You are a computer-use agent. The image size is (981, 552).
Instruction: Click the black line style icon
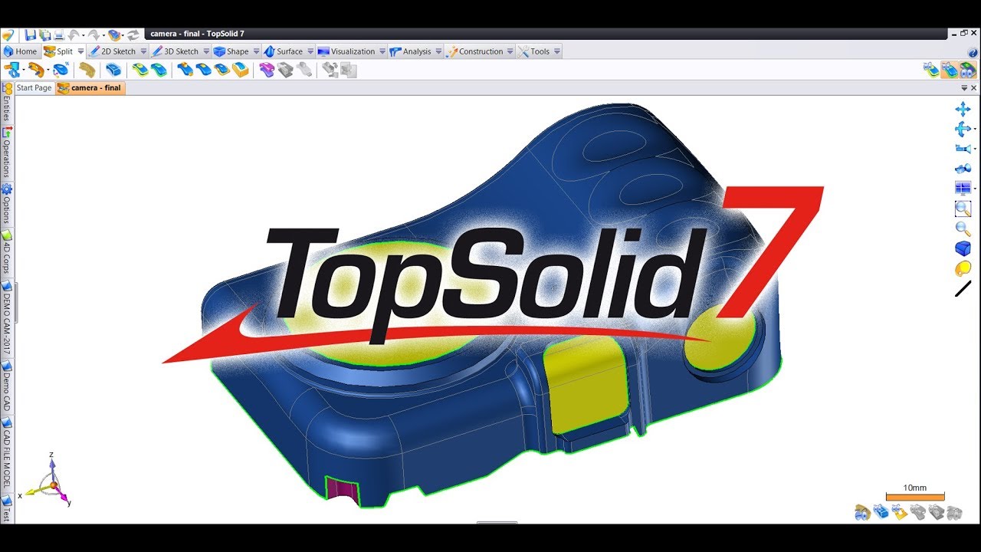click(x=963, y=289)
